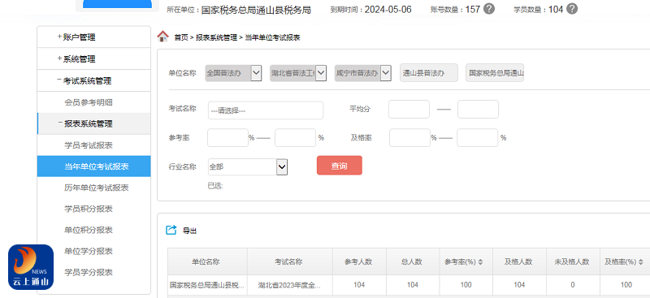Image resolution: width=650 pixels, height=298 pixels.
Task: Click 报表系统管理 breadcrumb link
Action: [x=216, y=37]
